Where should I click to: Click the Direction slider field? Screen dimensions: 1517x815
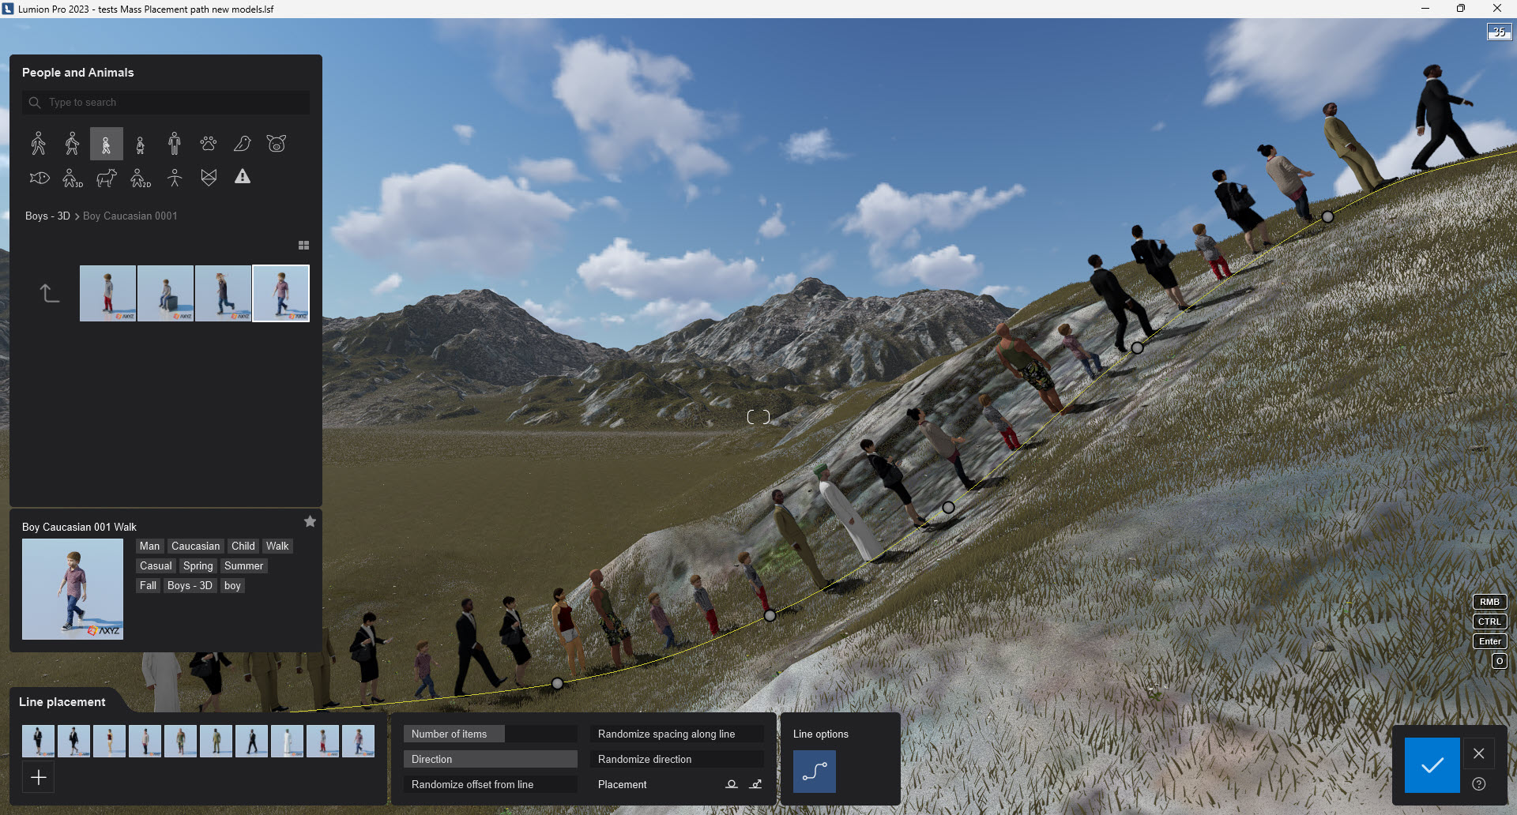(490, 759)
